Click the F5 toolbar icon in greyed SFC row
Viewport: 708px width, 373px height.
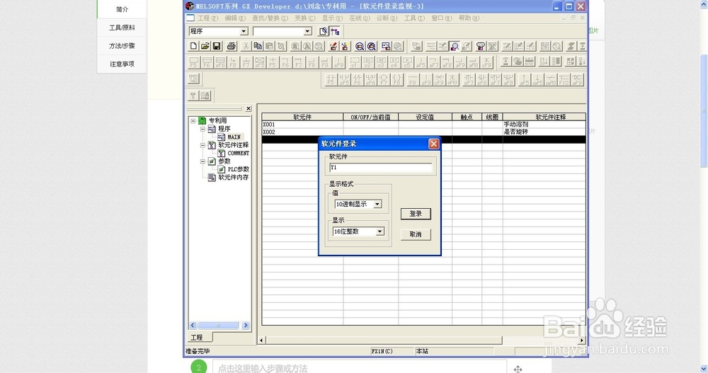coord(194,62)
